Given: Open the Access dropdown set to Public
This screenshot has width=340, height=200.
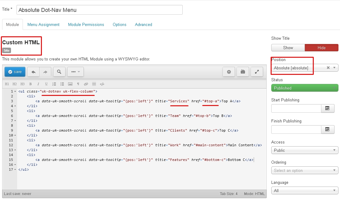Looking at the screenshot, I should [304, 150].
